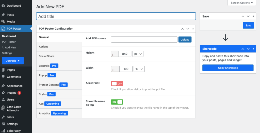Click the Appearance paintbrush icon
This screenshot has width=260, height=133.
tap(3, 86)
